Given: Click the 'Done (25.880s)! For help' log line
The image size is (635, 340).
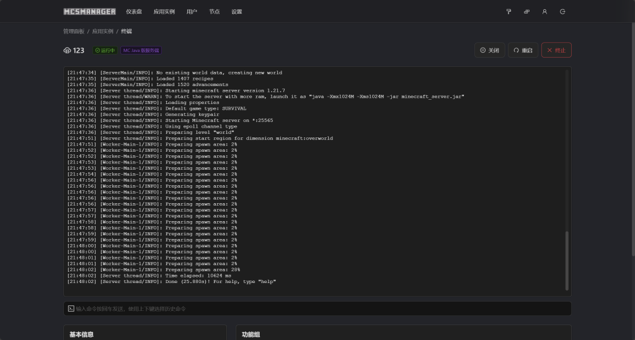Looking at the screenshot, I should point(172,282).
